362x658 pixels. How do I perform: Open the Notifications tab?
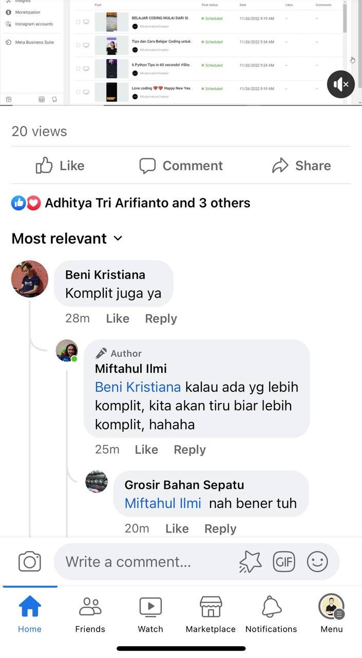271,614
